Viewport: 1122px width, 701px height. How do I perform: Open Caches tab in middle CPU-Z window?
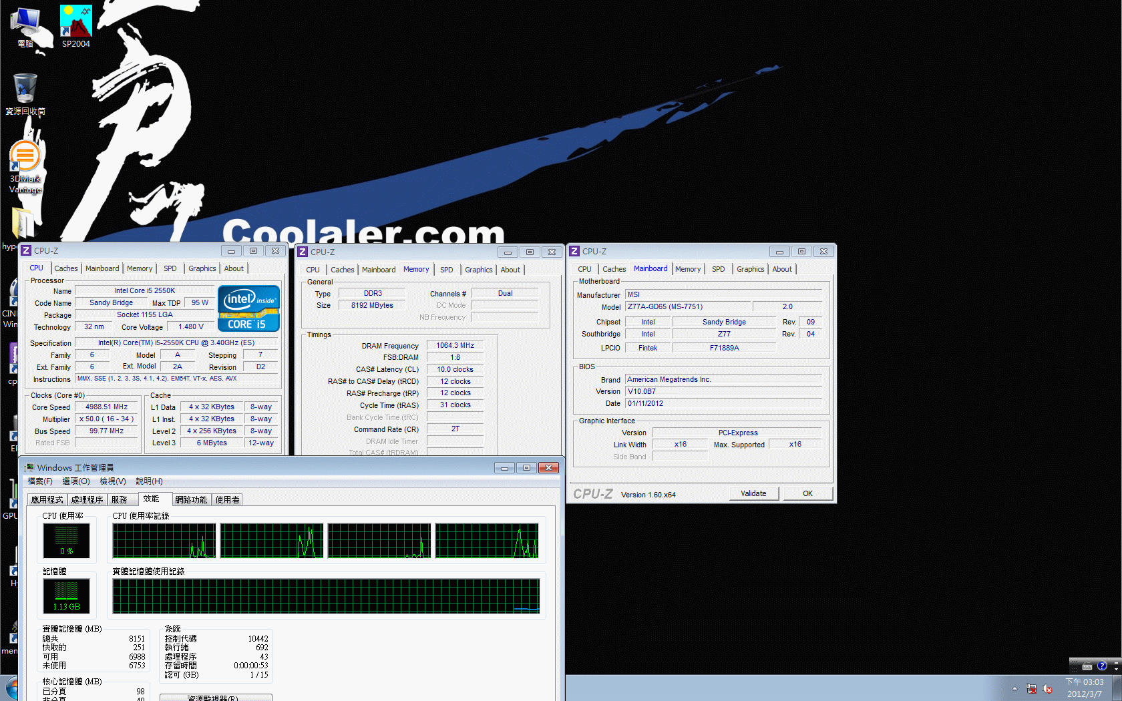343,270
